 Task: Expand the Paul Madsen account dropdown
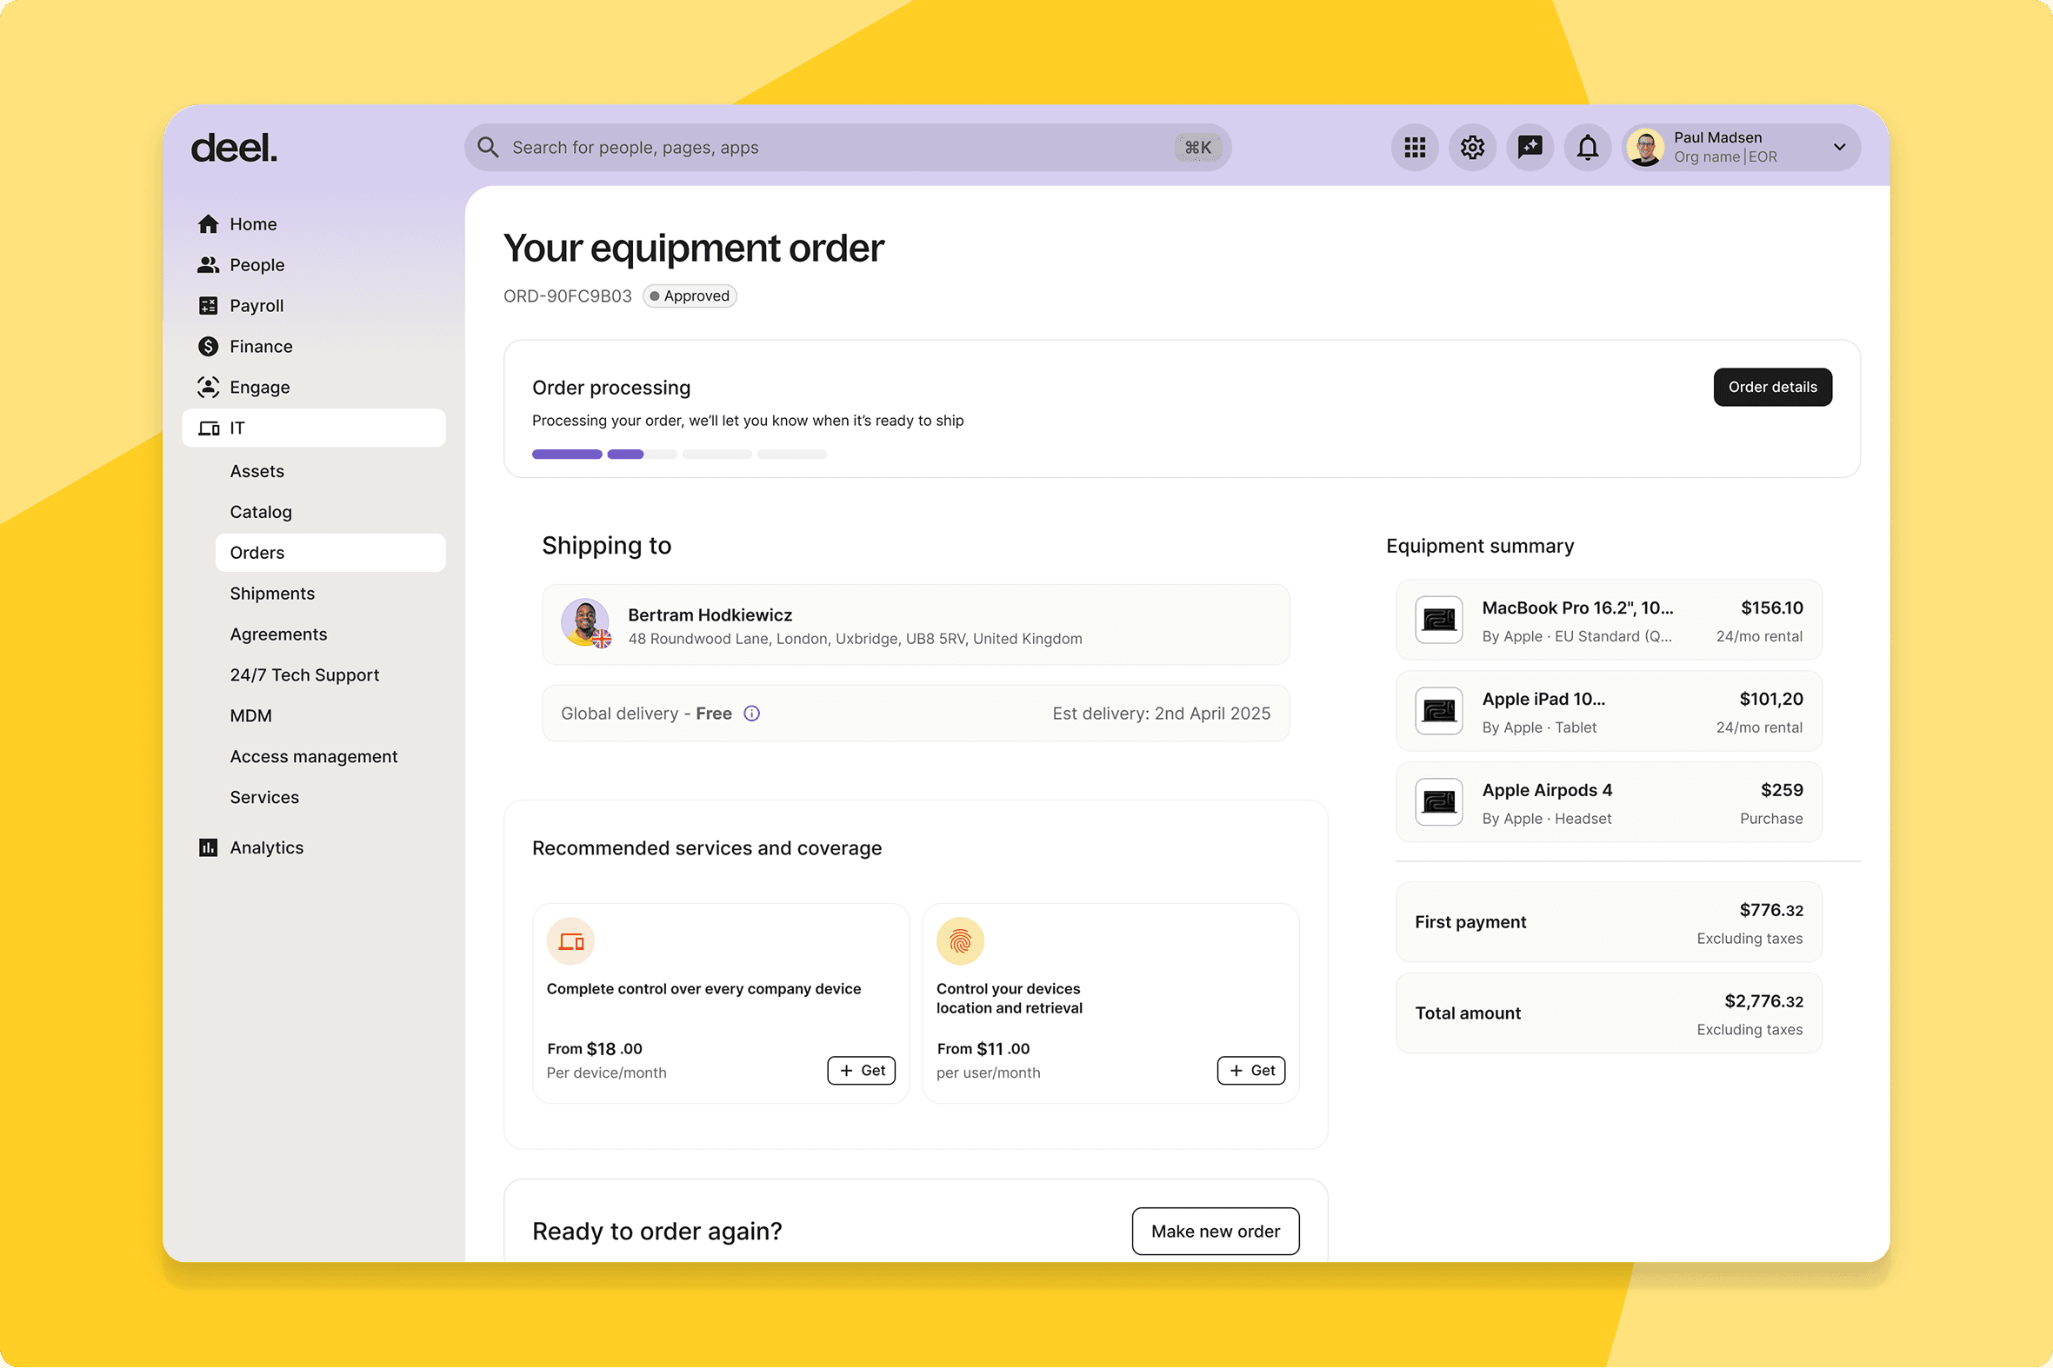pos(1840,148)
